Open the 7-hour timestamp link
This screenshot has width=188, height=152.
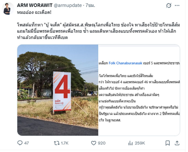[x=90, y=5]
